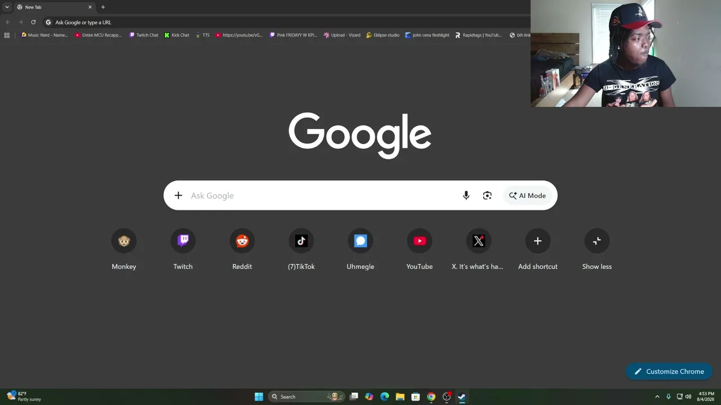
Task: Open the TikTok shortcut
Action: click(x=301, y=250)
